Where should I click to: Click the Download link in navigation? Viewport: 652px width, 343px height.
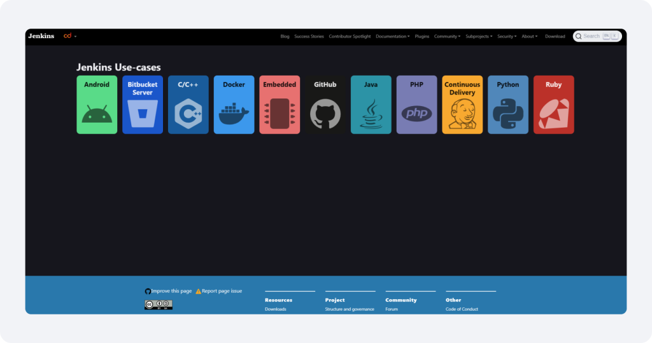click(x=555, y=36)
